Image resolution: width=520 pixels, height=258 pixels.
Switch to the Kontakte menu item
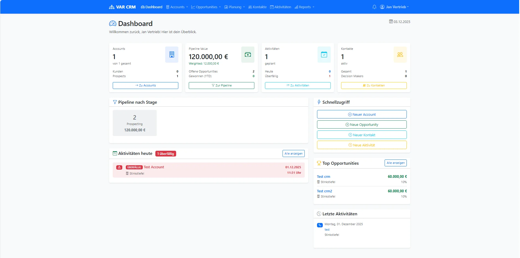[257, 7]
